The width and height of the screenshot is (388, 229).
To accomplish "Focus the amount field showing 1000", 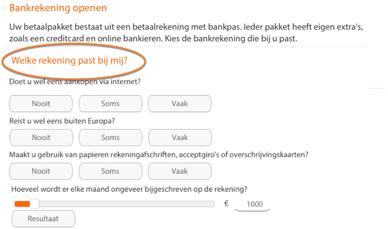I will pos(255,204).
